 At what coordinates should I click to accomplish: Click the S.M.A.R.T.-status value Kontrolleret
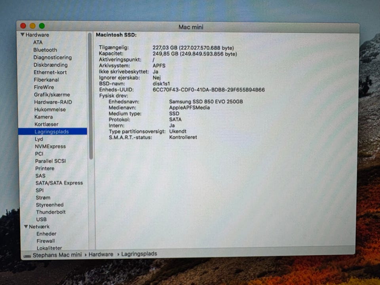(183, 137)
